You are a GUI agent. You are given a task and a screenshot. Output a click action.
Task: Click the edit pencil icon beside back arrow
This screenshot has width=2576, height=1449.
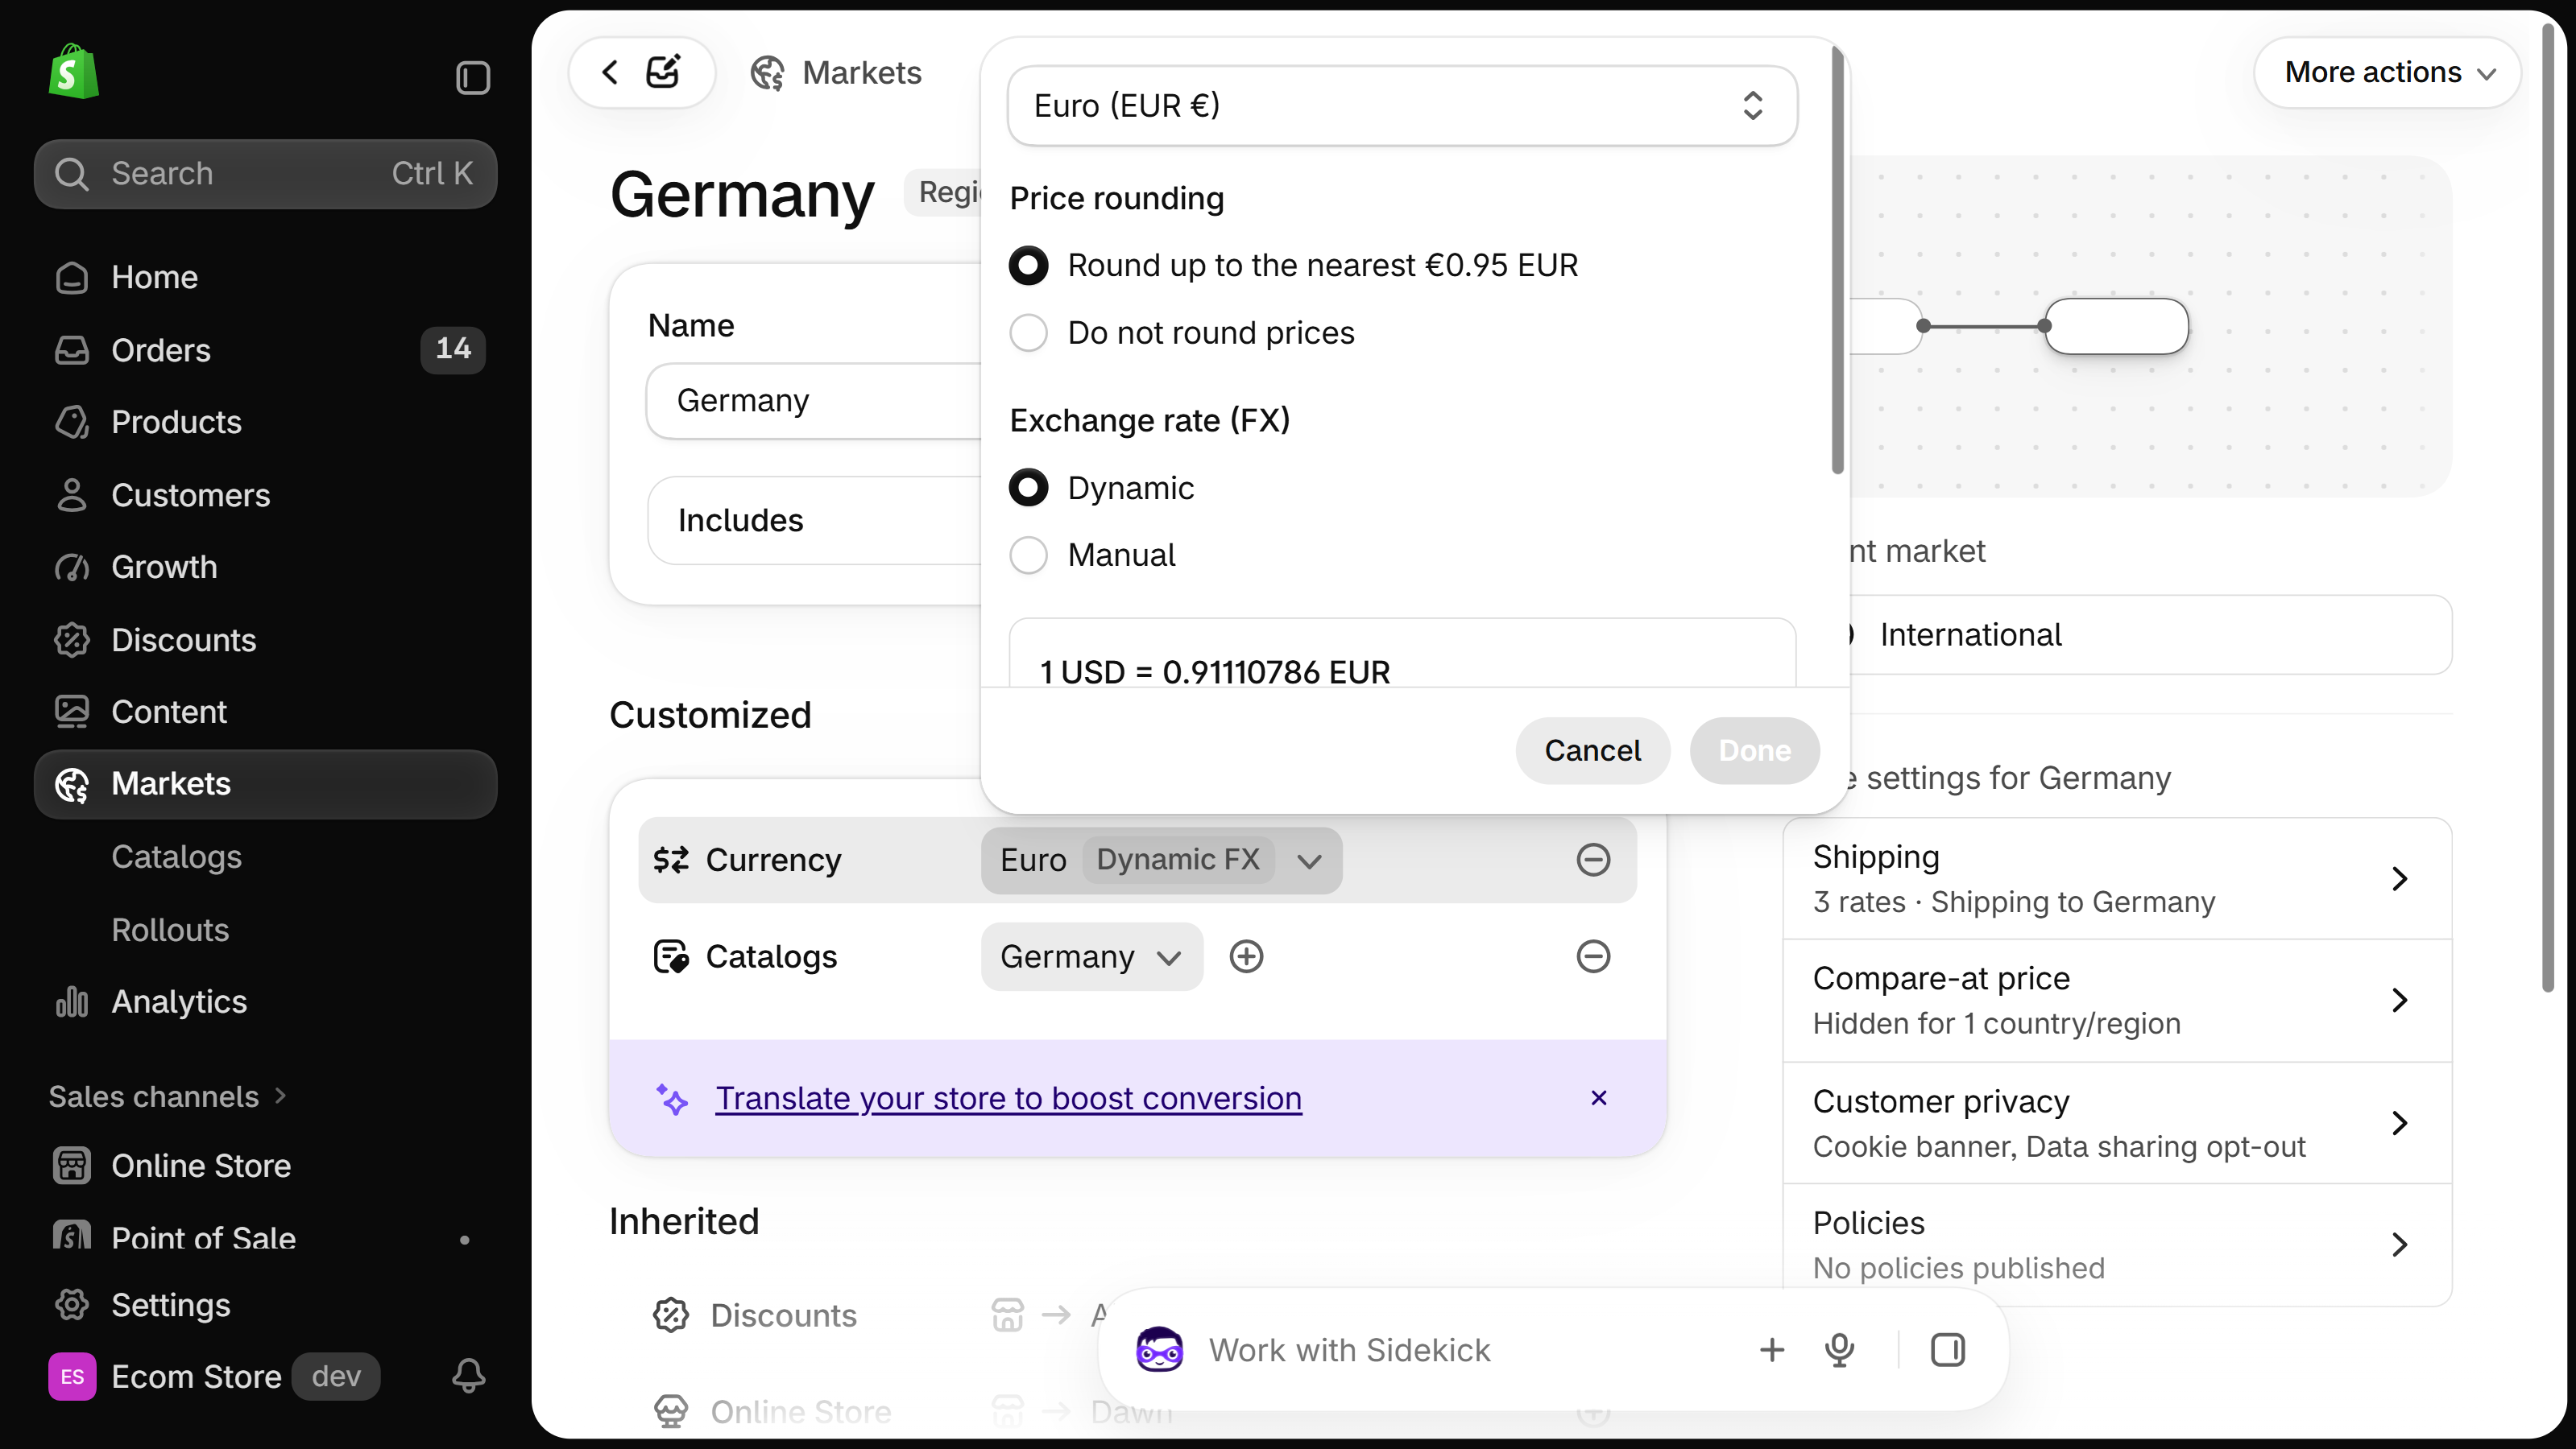pyautogui.click(x=663, y=72)
